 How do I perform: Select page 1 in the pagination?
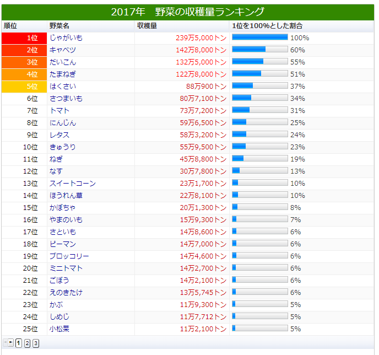(x=19, y=343)
